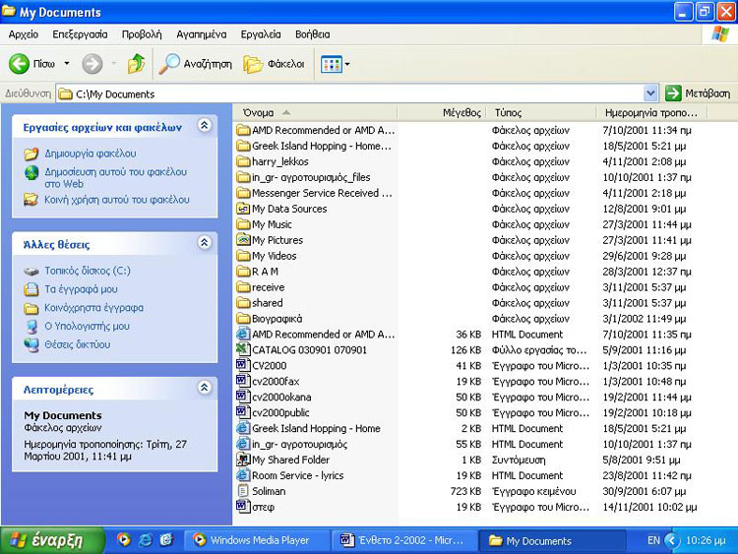Expand hidden system tray icons arrow
The width and height of the screenshot is (738, 554).
(x=672, y=540)
